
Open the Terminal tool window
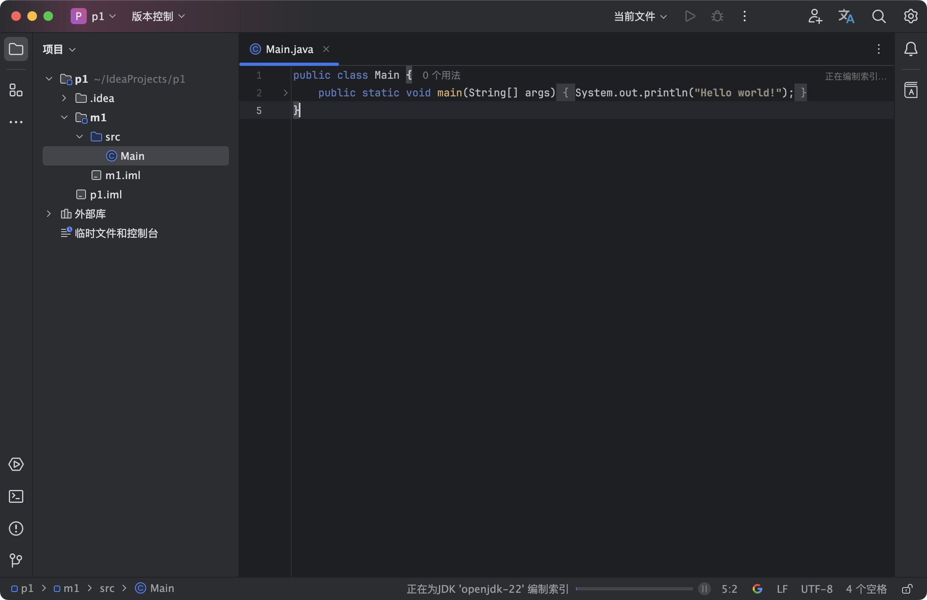coord(16,496)
